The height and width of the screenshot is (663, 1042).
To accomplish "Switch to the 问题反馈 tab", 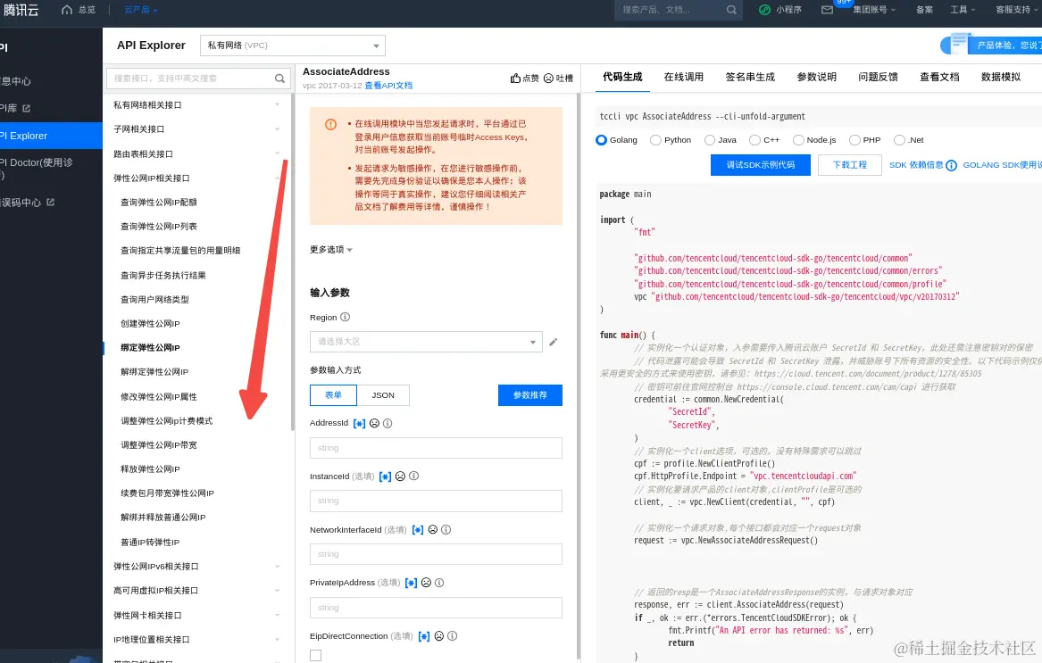I will coord(878,77).
